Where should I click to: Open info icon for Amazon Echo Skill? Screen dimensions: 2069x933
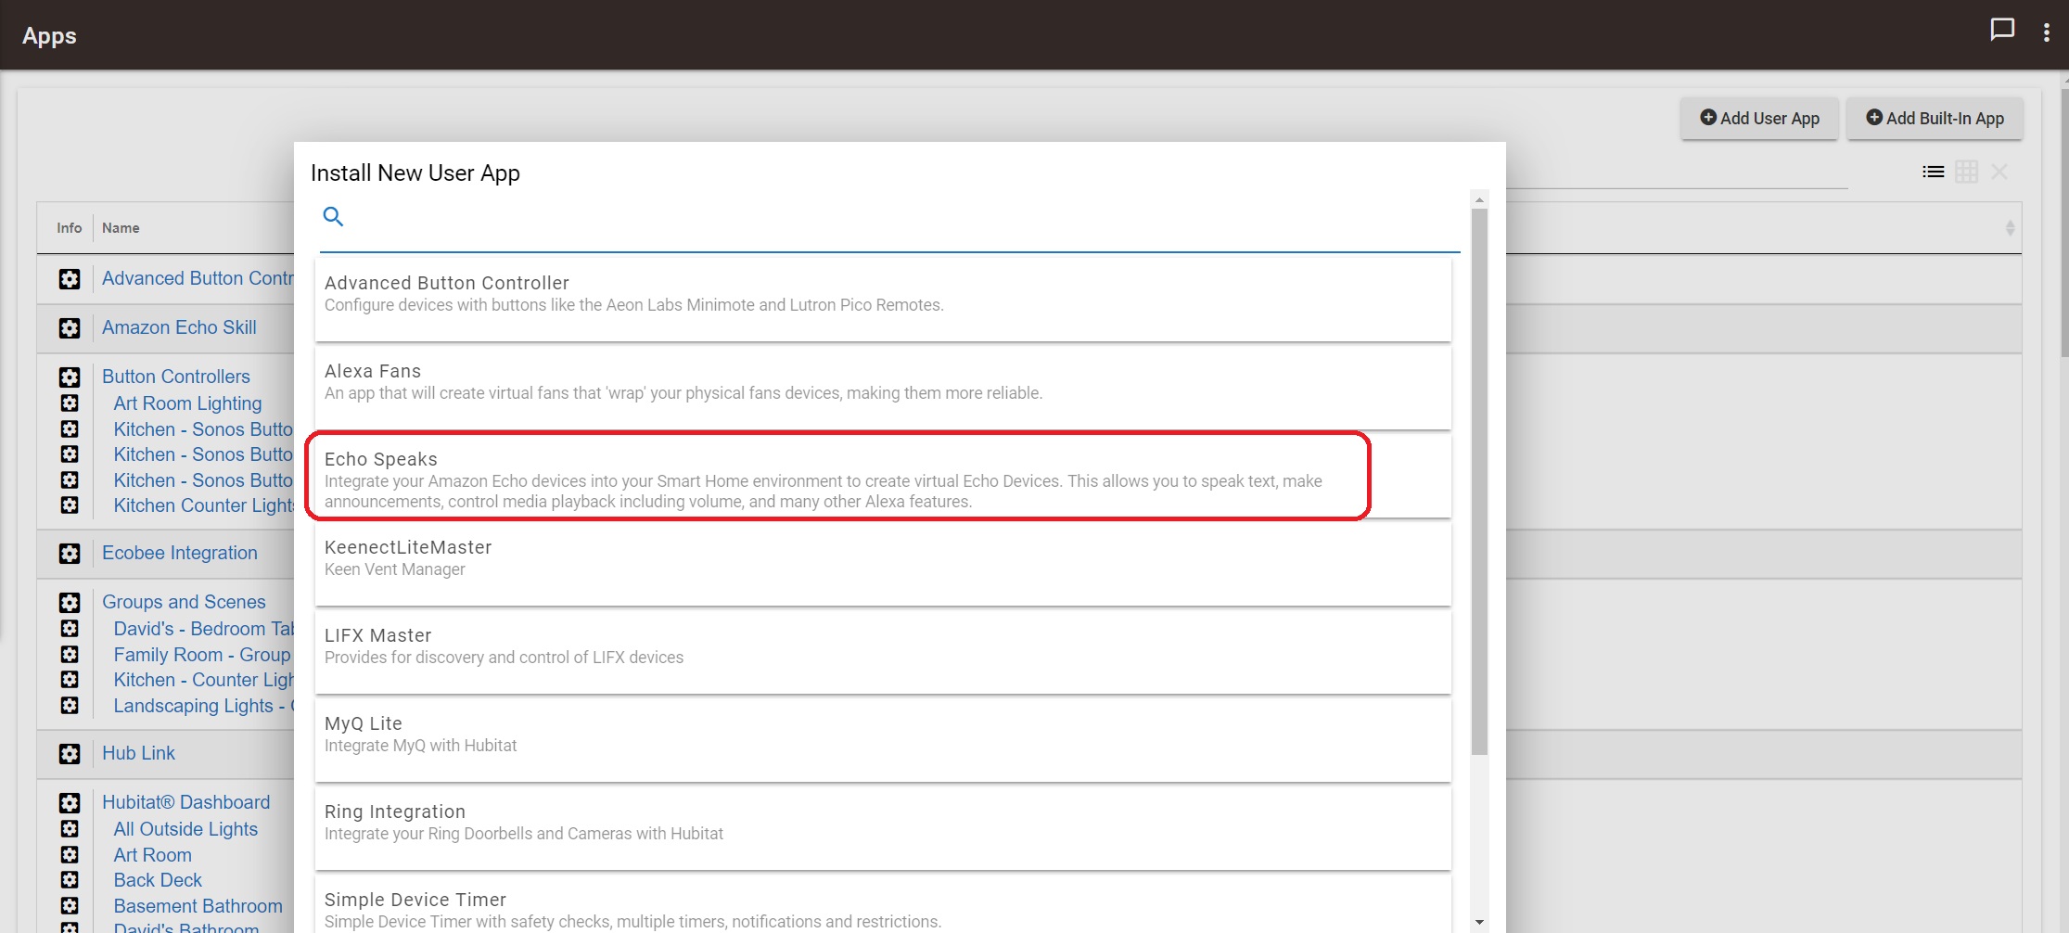(70, 328)
